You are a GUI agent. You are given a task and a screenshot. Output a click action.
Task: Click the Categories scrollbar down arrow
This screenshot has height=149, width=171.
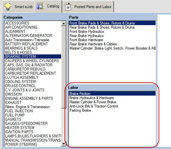click(x=63, y=144)
